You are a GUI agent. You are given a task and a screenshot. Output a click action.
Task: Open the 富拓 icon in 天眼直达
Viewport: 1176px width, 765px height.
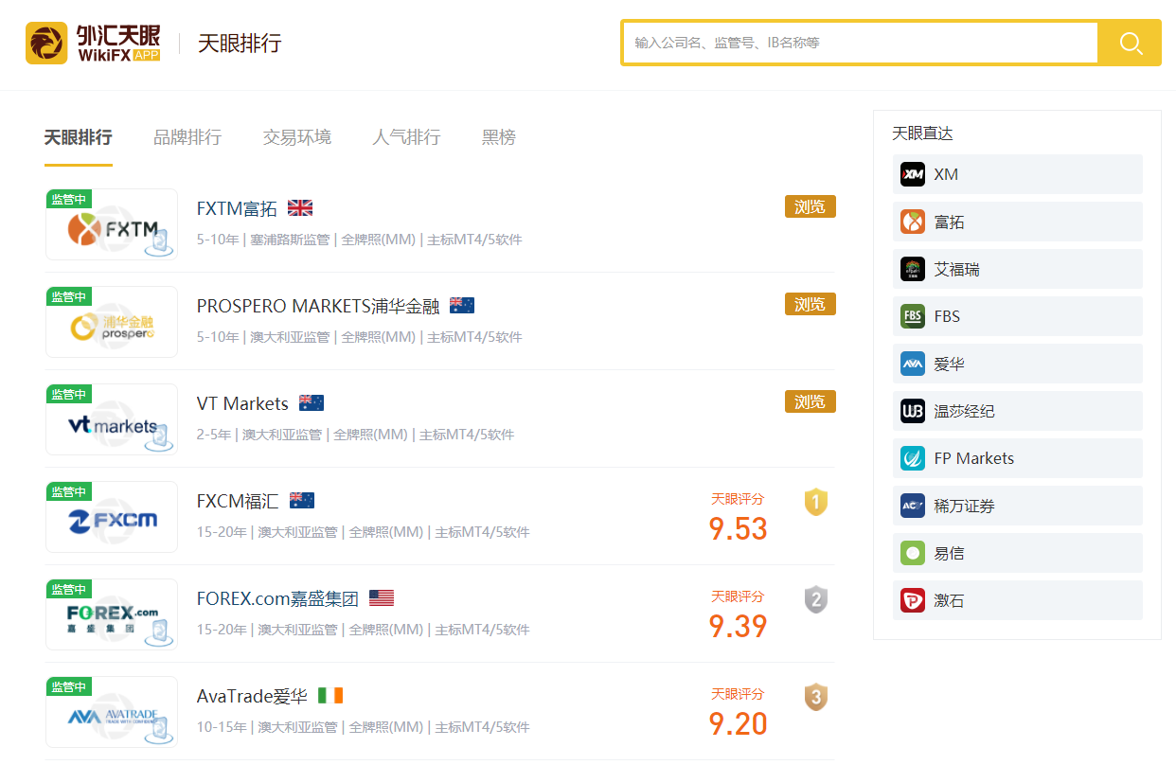(913, 222)
